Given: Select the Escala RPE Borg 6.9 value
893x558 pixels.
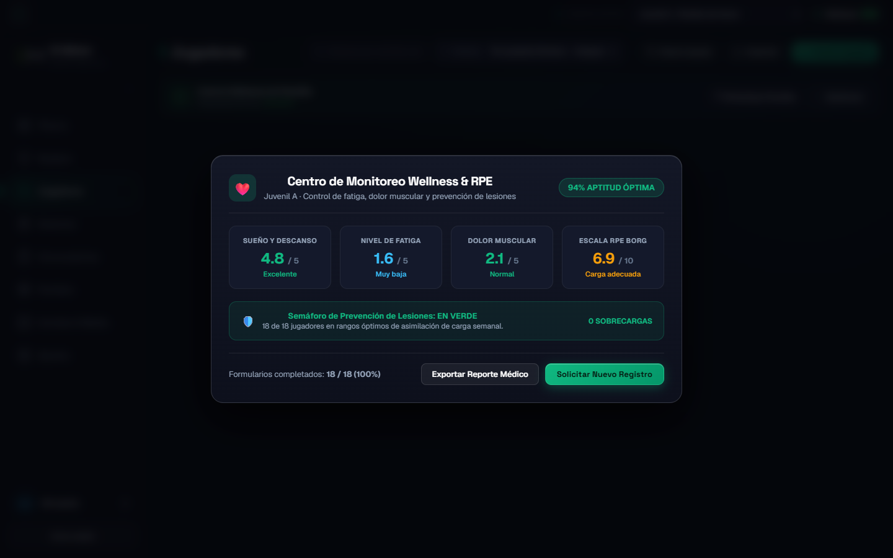Looking at the screenshot, I should pos(603,259).
